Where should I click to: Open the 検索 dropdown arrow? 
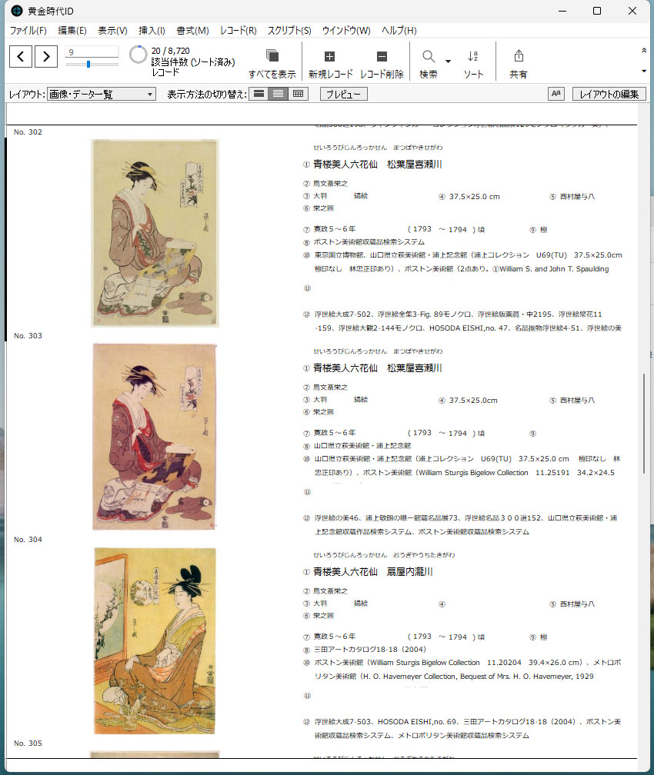click(x=449, y=62)
